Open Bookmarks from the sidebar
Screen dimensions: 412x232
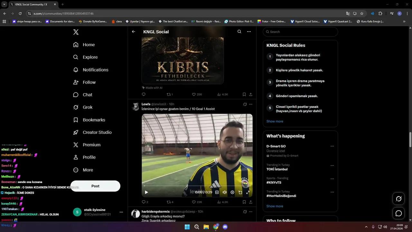[89, 120]
